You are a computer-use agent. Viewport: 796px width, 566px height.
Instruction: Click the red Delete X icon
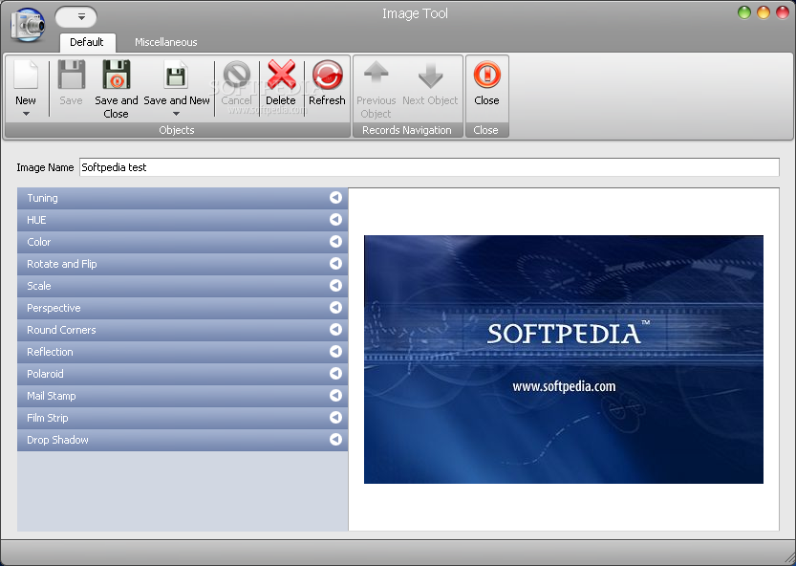(x=281, y=75)
